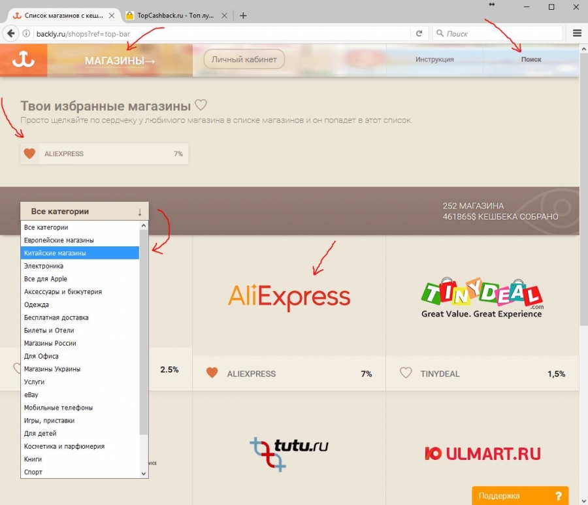Open Поиск link in site header

click(531, 59)
